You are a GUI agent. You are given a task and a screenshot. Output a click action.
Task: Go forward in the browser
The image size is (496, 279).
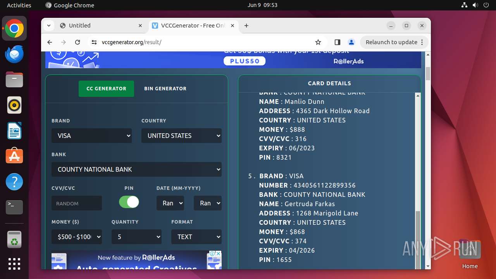64,42
